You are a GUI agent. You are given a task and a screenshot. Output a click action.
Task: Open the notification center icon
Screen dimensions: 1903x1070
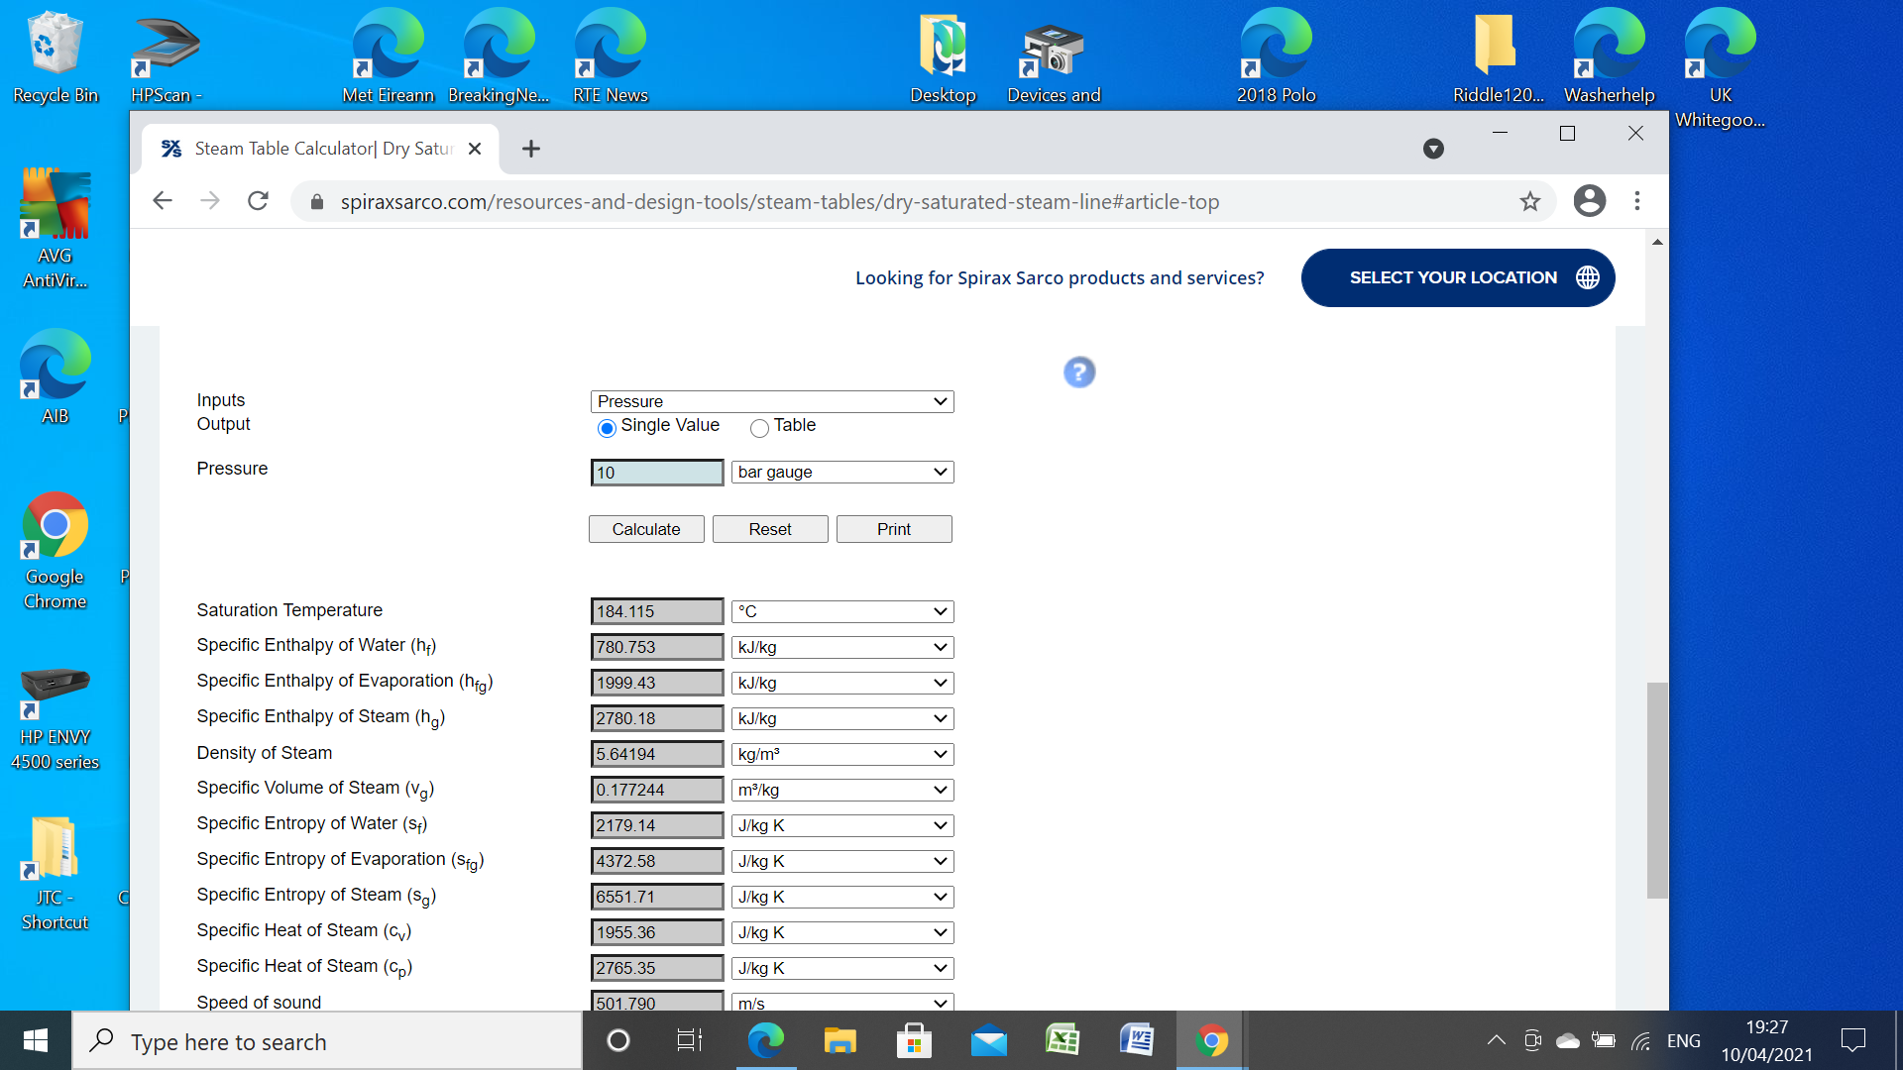coord(1852,1040)
